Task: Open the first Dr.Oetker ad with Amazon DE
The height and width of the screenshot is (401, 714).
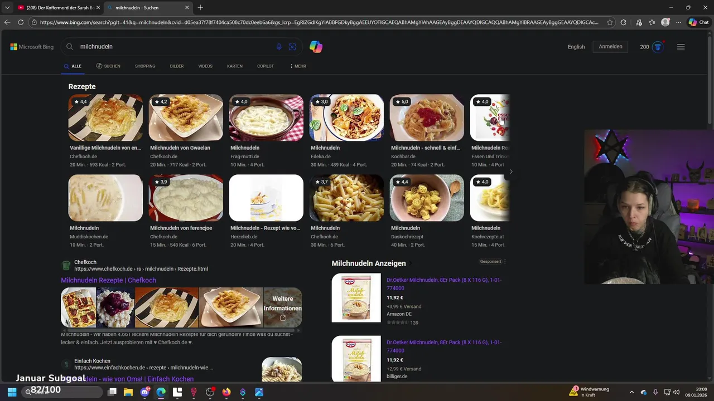Action: coord(444,284)
